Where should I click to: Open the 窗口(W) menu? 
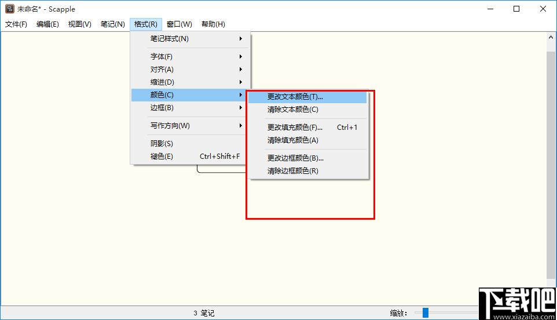179,24
